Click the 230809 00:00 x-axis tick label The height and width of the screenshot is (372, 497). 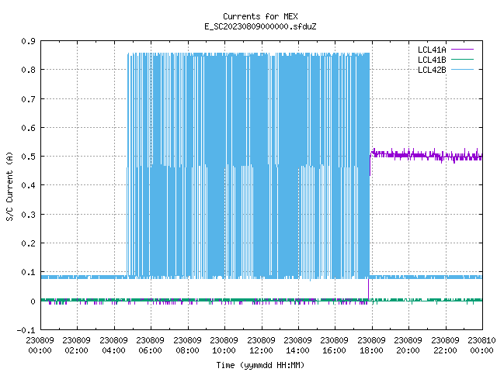point(40,346)
